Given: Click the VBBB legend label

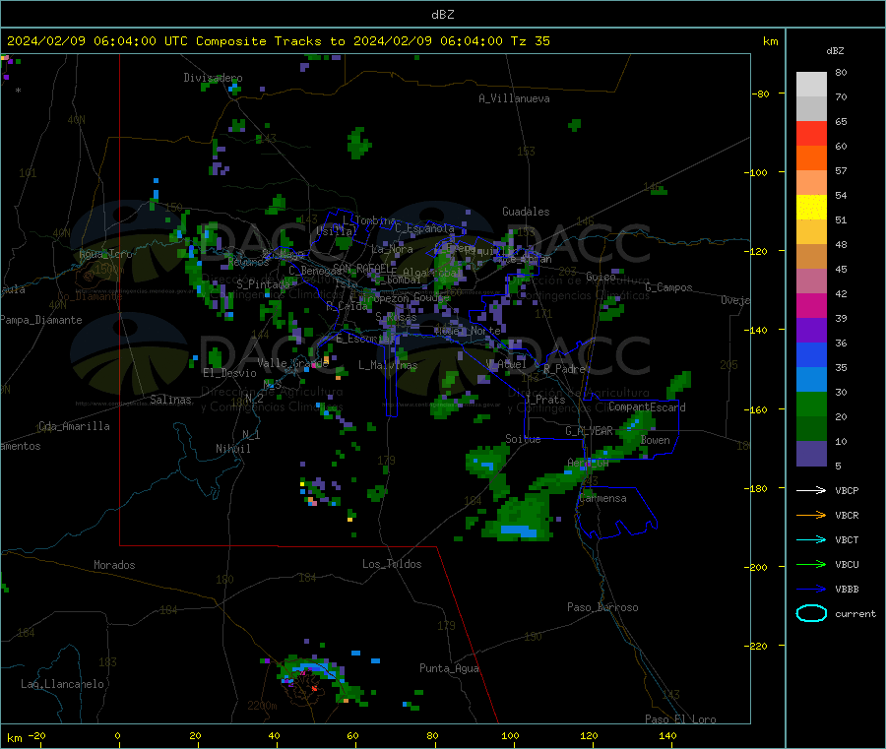Looking at the screenshot, I should pyautogui.click(x=847, y=590).
